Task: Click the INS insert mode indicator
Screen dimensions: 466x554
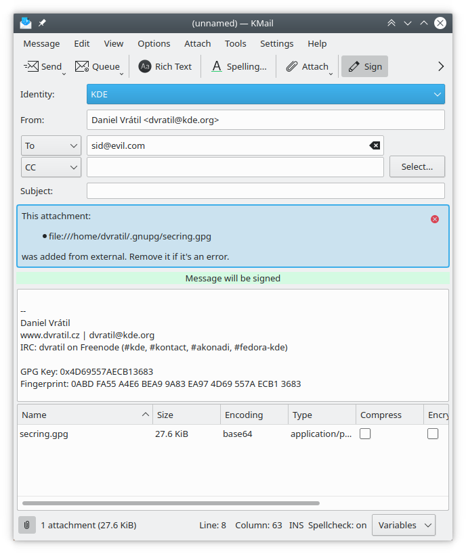Action: pos(296,526)
